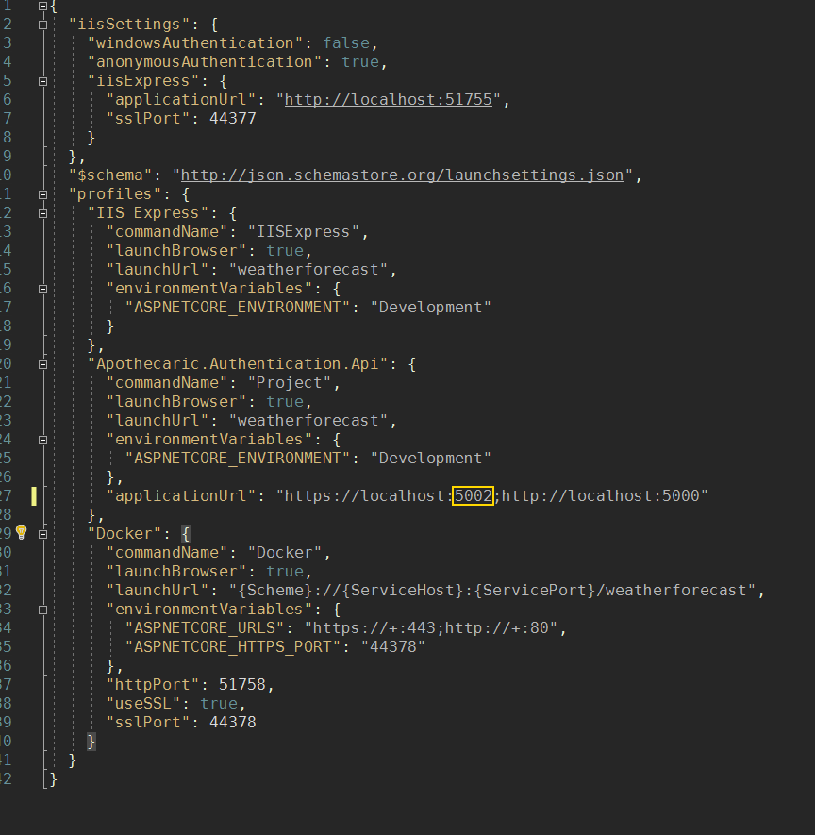Click the highlighted 5002 port number
This screenshot has width=815, height=835.
pyautogui.click(x=473, y=495)
